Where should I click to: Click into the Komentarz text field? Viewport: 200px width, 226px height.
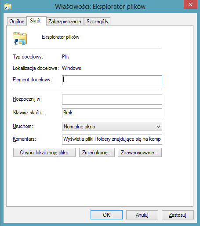pos(112,139)
